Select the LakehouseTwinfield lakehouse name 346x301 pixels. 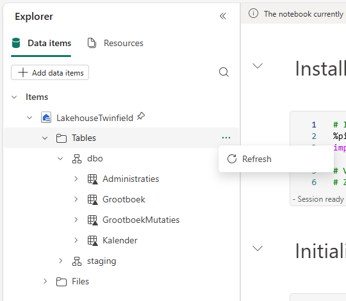95,118
